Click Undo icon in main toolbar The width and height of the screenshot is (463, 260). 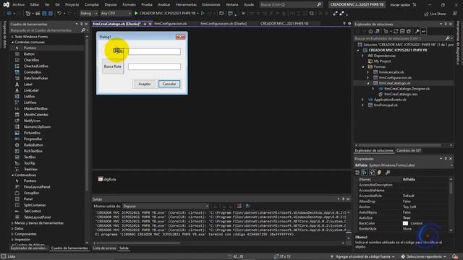tap(59, 14)
